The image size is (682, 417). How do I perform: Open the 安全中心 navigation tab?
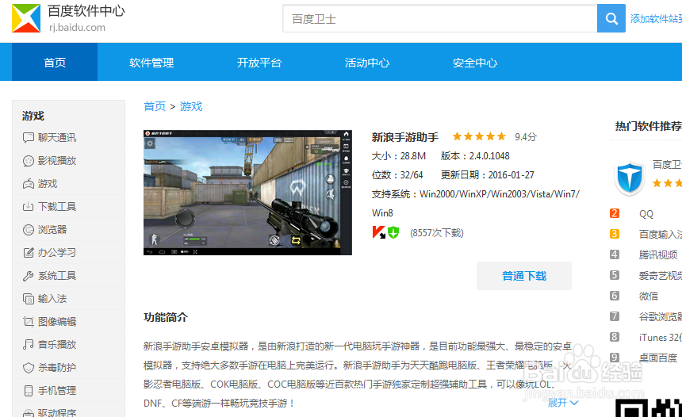(475, 63)
